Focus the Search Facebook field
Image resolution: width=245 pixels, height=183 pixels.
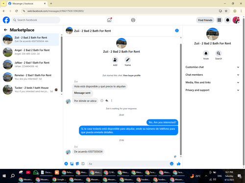[36, 20]
